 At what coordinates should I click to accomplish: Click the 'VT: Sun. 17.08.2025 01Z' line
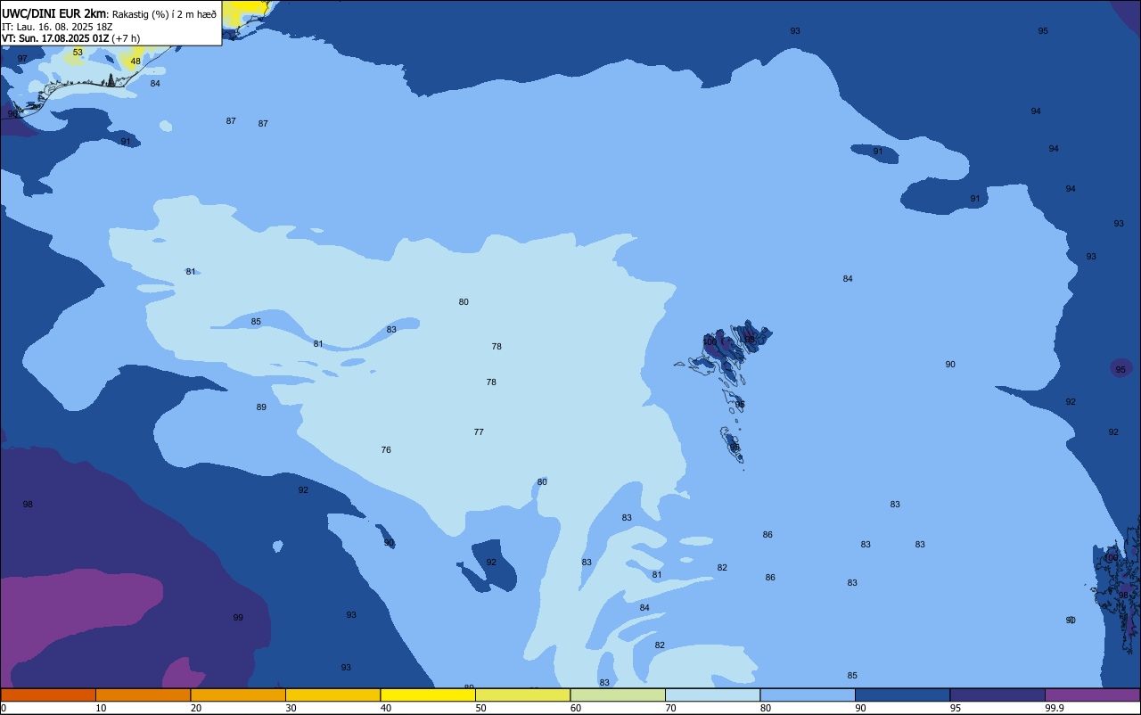tap(55, 38)
